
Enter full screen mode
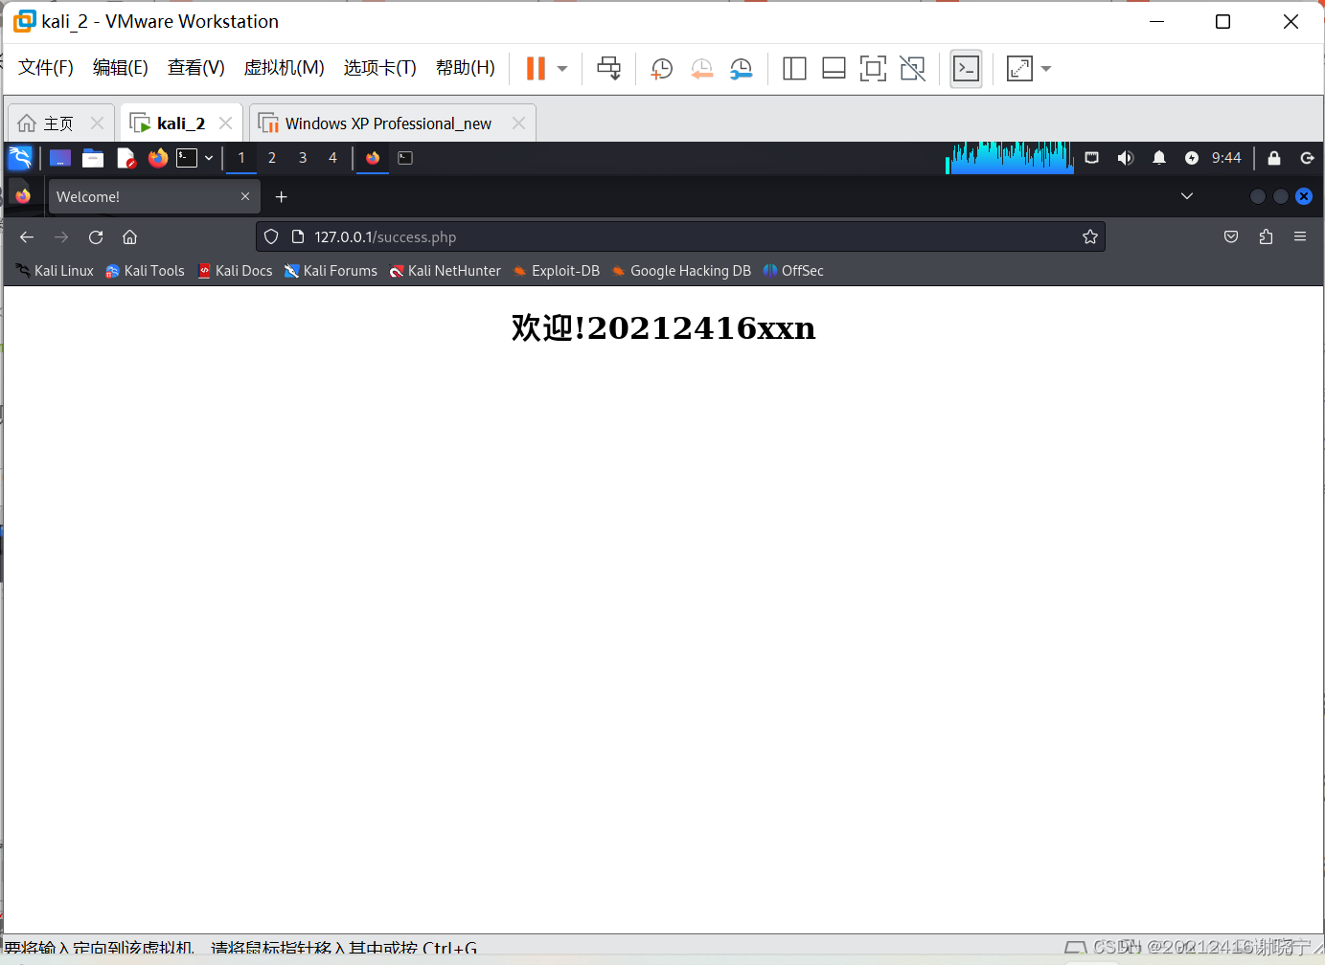[873, 68]
